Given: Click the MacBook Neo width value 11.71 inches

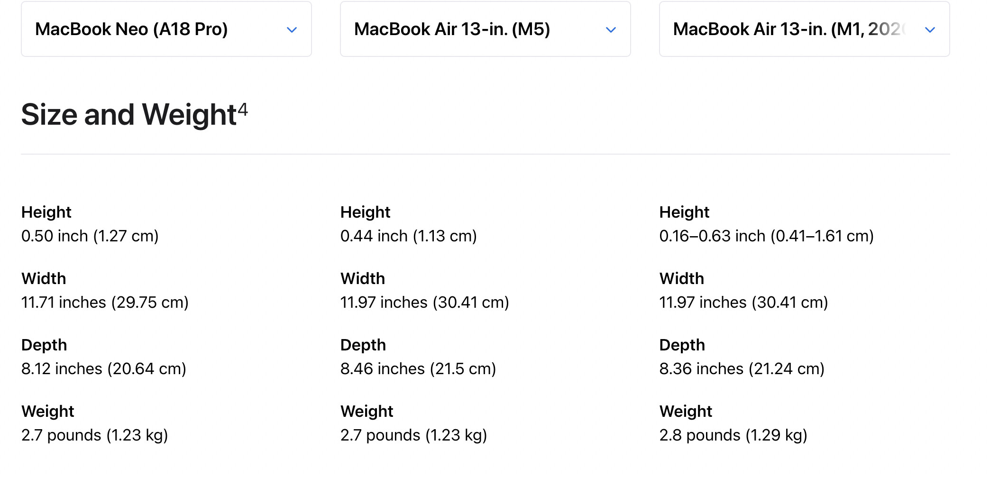Looking at the screenshot, I should tap(105, 302).
